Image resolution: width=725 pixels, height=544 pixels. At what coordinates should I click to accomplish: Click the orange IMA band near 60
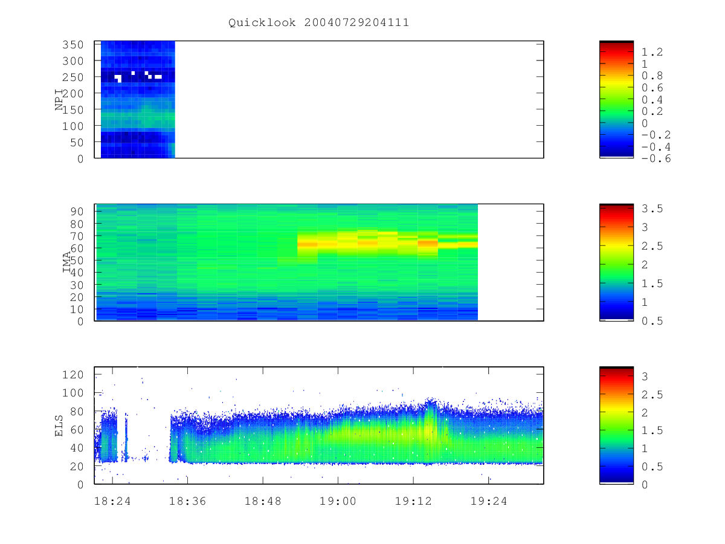[387, 244]
